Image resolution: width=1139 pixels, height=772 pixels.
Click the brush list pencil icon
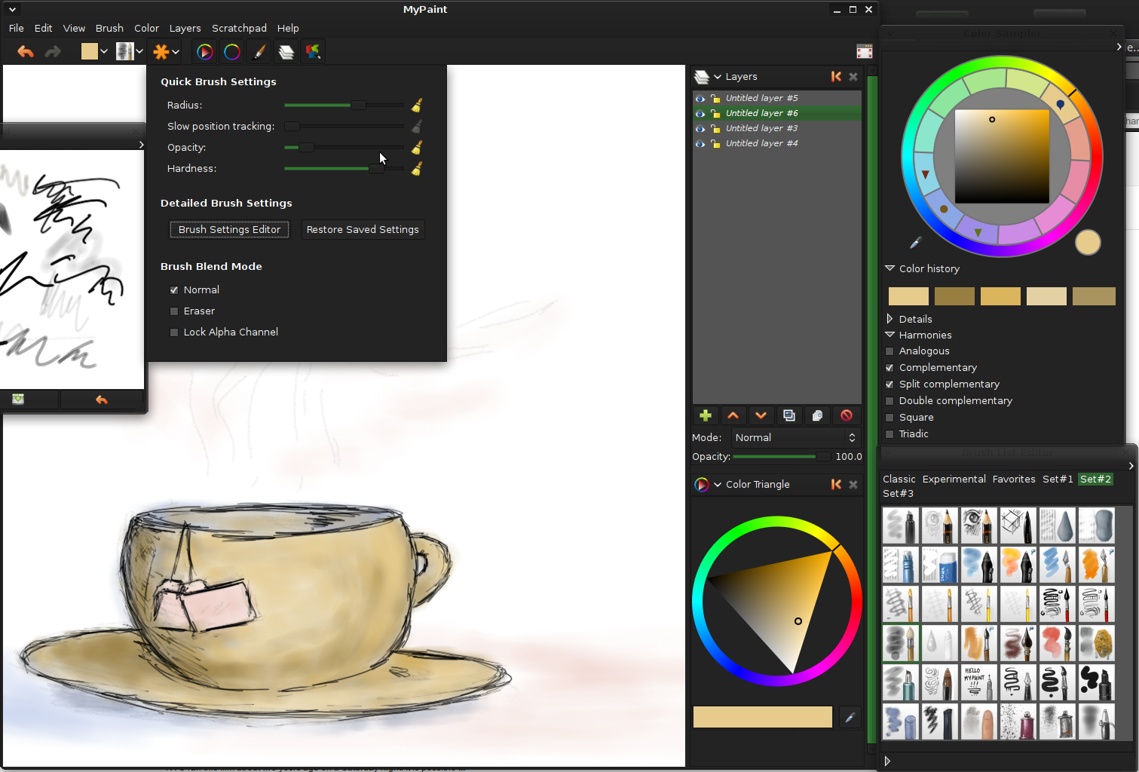coord(259,51)
